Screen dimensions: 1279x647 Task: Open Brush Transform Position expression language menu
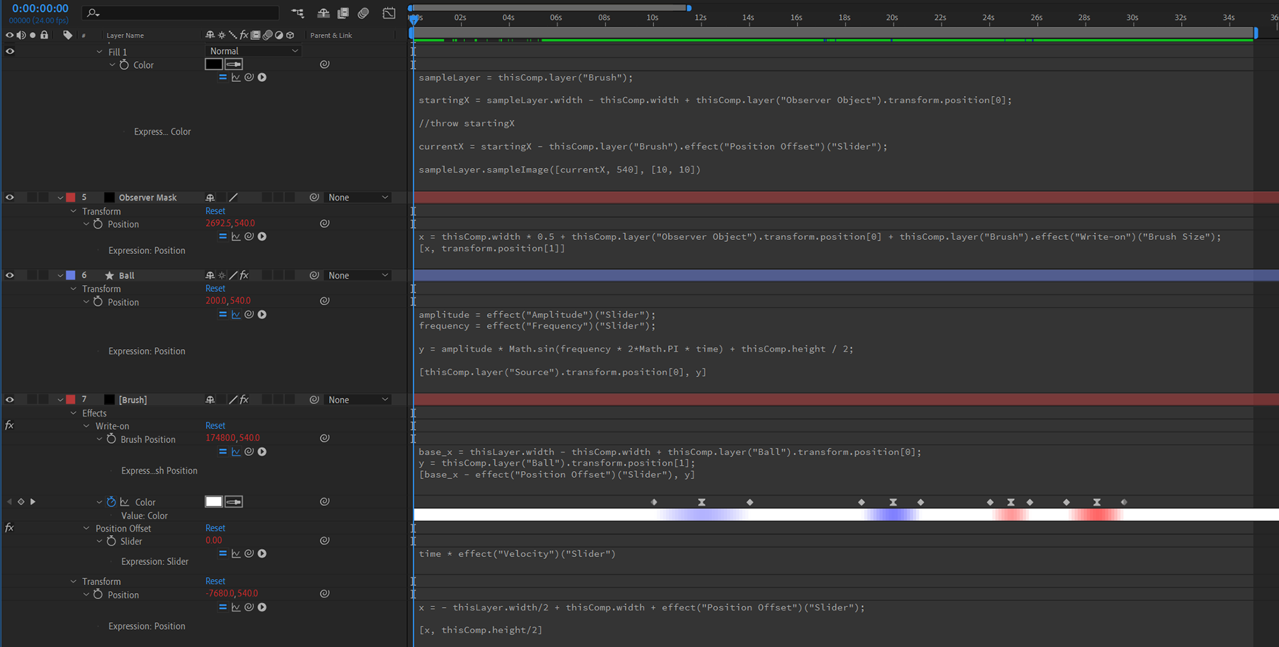[262, 607]
